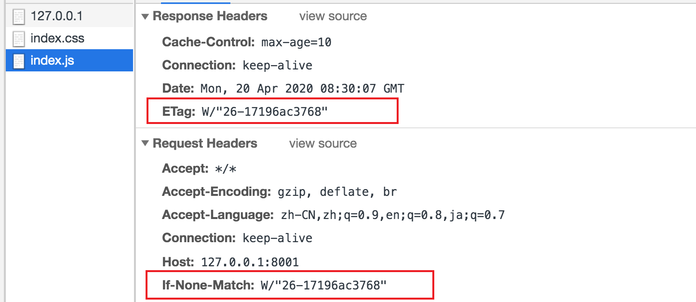Click the ETag header value
Image resolution: width=696 pixels, height=302 pixels.
tap(265, 111)
